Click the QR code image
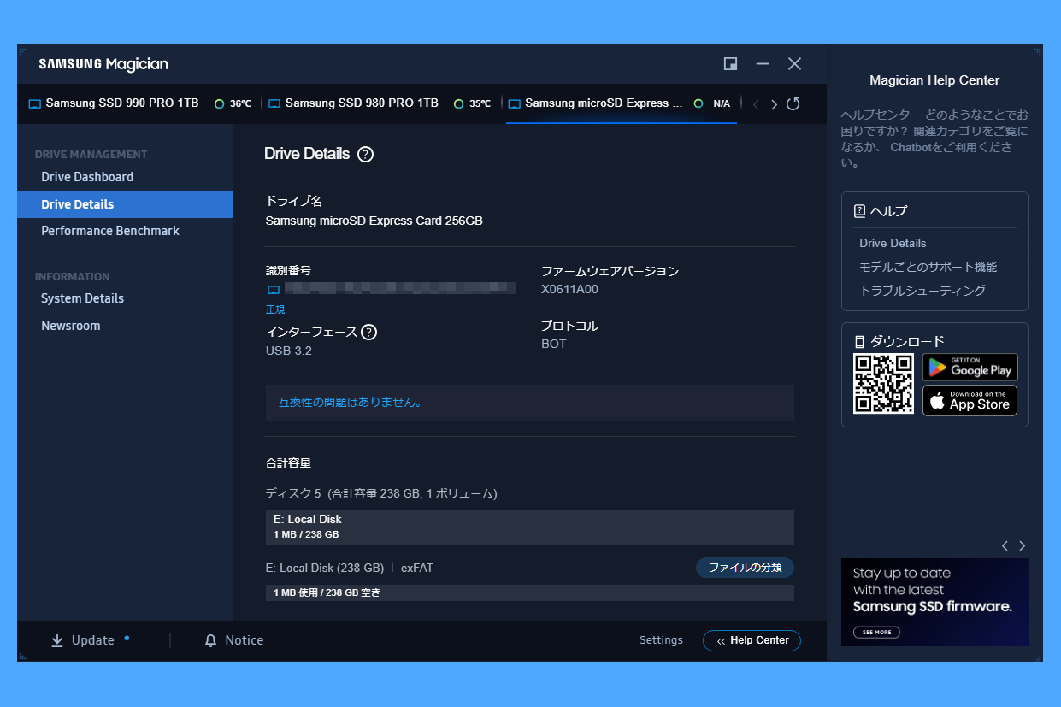The image size is (1061, 707). 883,384
